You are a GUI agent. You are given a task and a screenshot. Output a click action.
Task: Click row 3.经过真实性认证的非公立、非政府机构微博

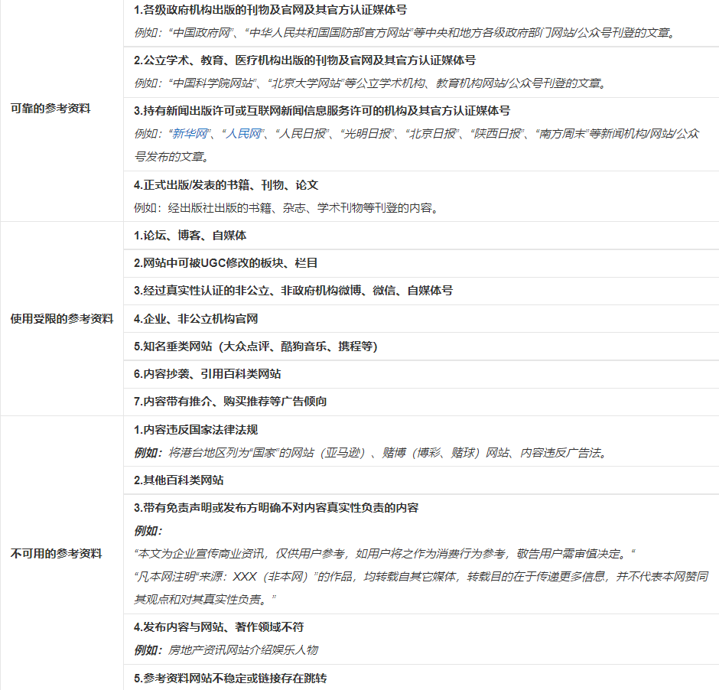[421, 291]
